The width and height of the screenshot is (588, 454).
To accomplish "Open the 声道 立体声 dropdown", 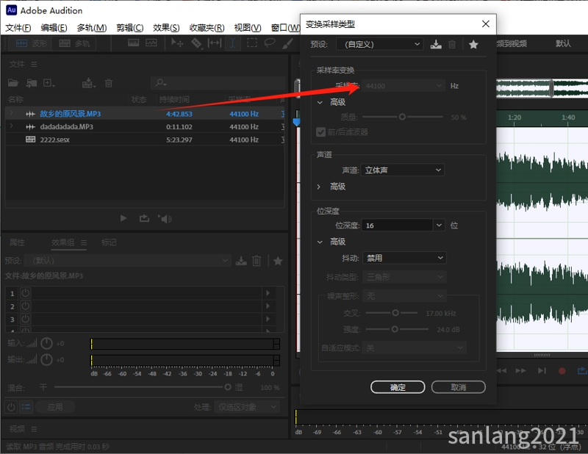I will [x=402, y=170].
